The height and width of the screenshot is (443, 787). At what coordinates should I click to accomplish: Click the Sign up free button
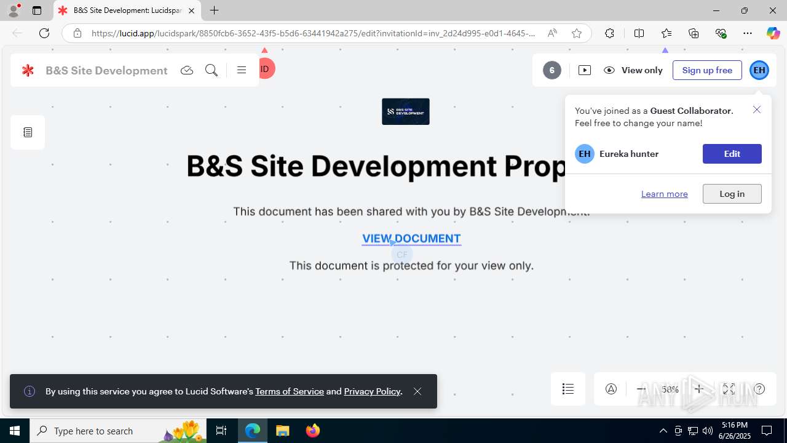pos(707,70)
